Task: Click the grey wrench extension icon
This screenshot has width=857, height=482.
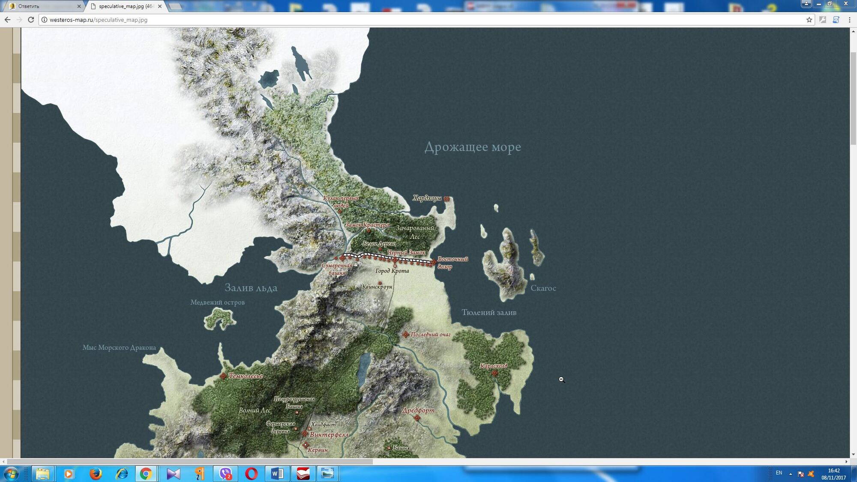Action: [x=822, y=20]
